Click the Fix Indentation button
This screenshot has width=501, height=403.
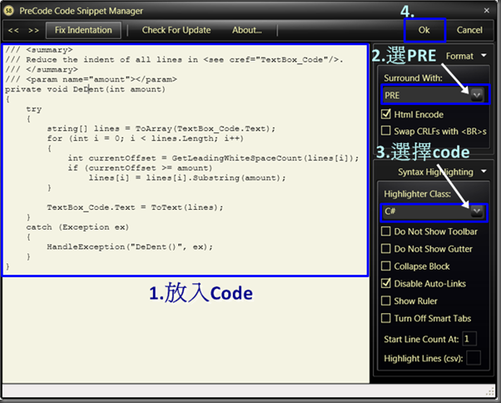(83, 30)
